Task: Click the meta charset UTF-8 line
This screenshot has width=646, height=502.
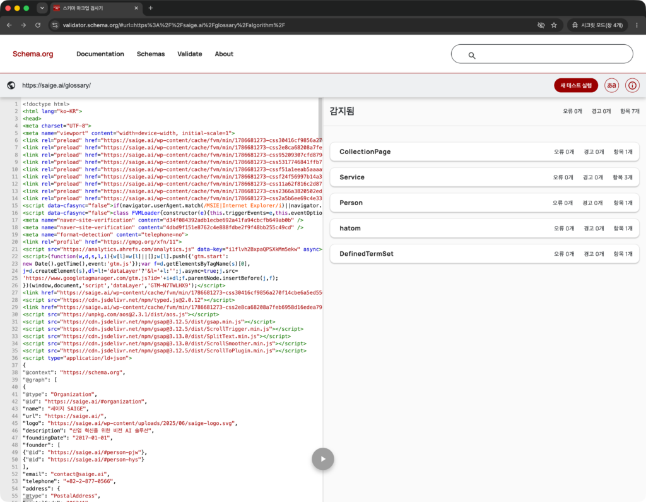Action: (x=57, y=126)
